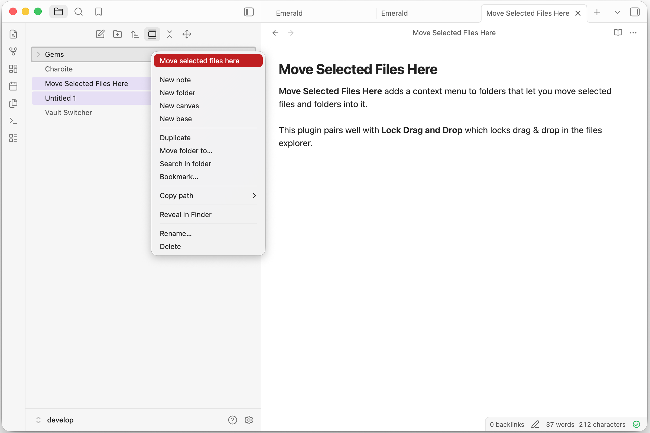Screen dimensions: 650x433
Task: Create new note from explorer toolbar
Action: (x=100, y=34)
